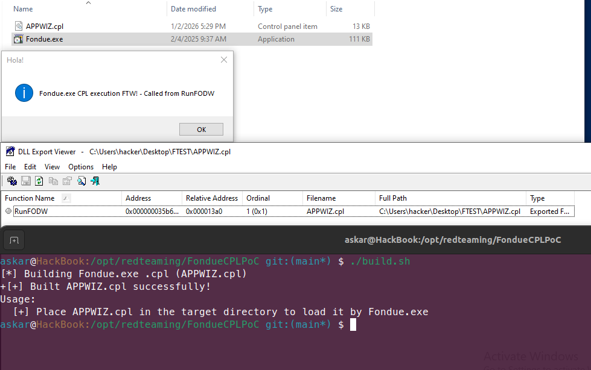Viewport: 591px width, 370px height.
Task: Toggle the sort arrow above Name column
Action: pyautogui.click(x=88, y=2)
